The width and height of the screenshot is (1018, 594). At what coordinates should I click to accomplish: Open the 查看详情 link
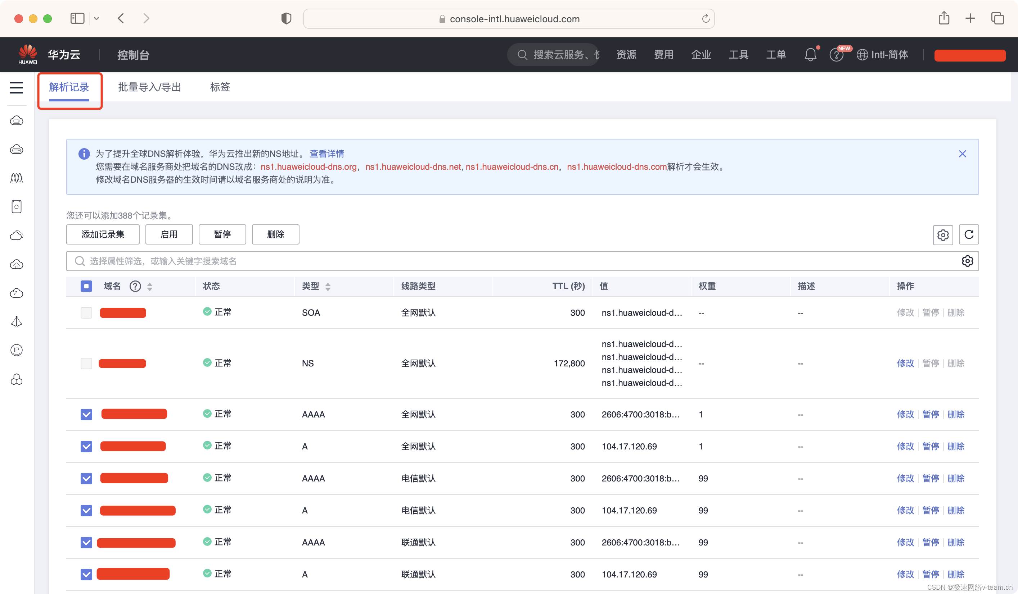(326, 154)
